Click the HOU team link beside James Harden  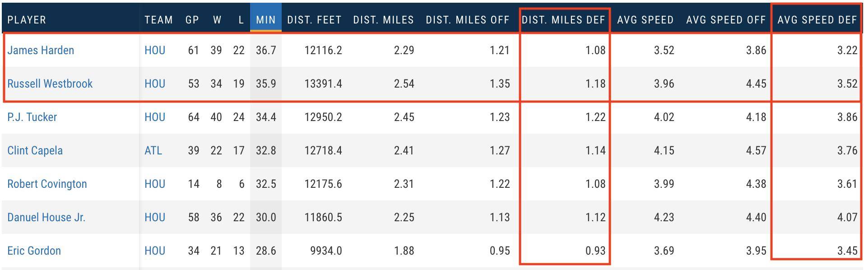pos(155,50)
